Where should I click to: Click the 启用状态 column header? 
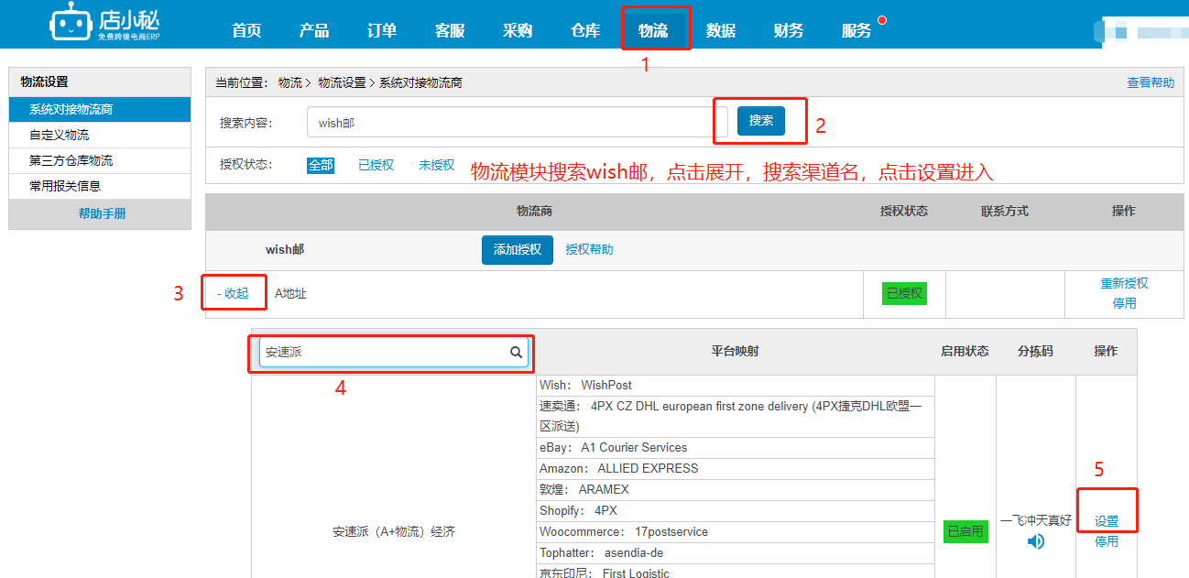[x=965, y=351]
